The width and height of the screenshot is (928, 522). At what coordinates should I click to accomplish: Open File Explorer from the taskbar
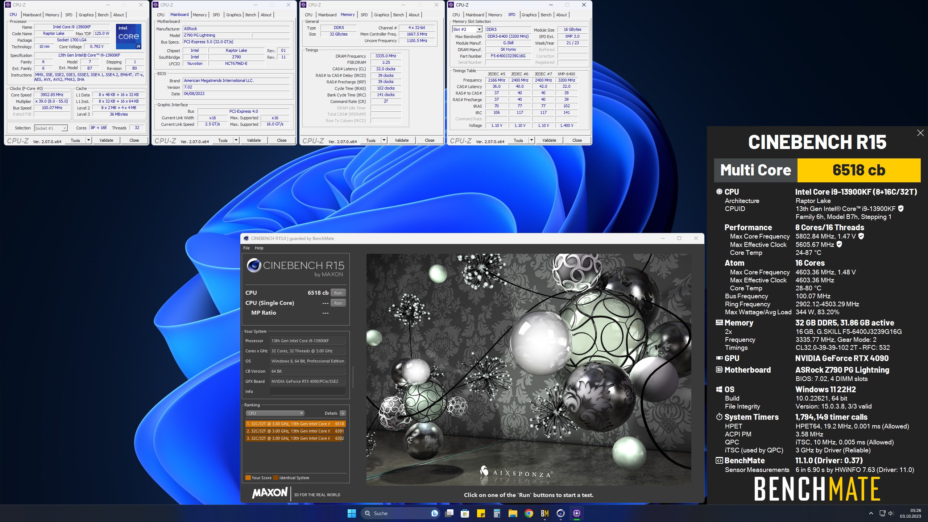513,513
